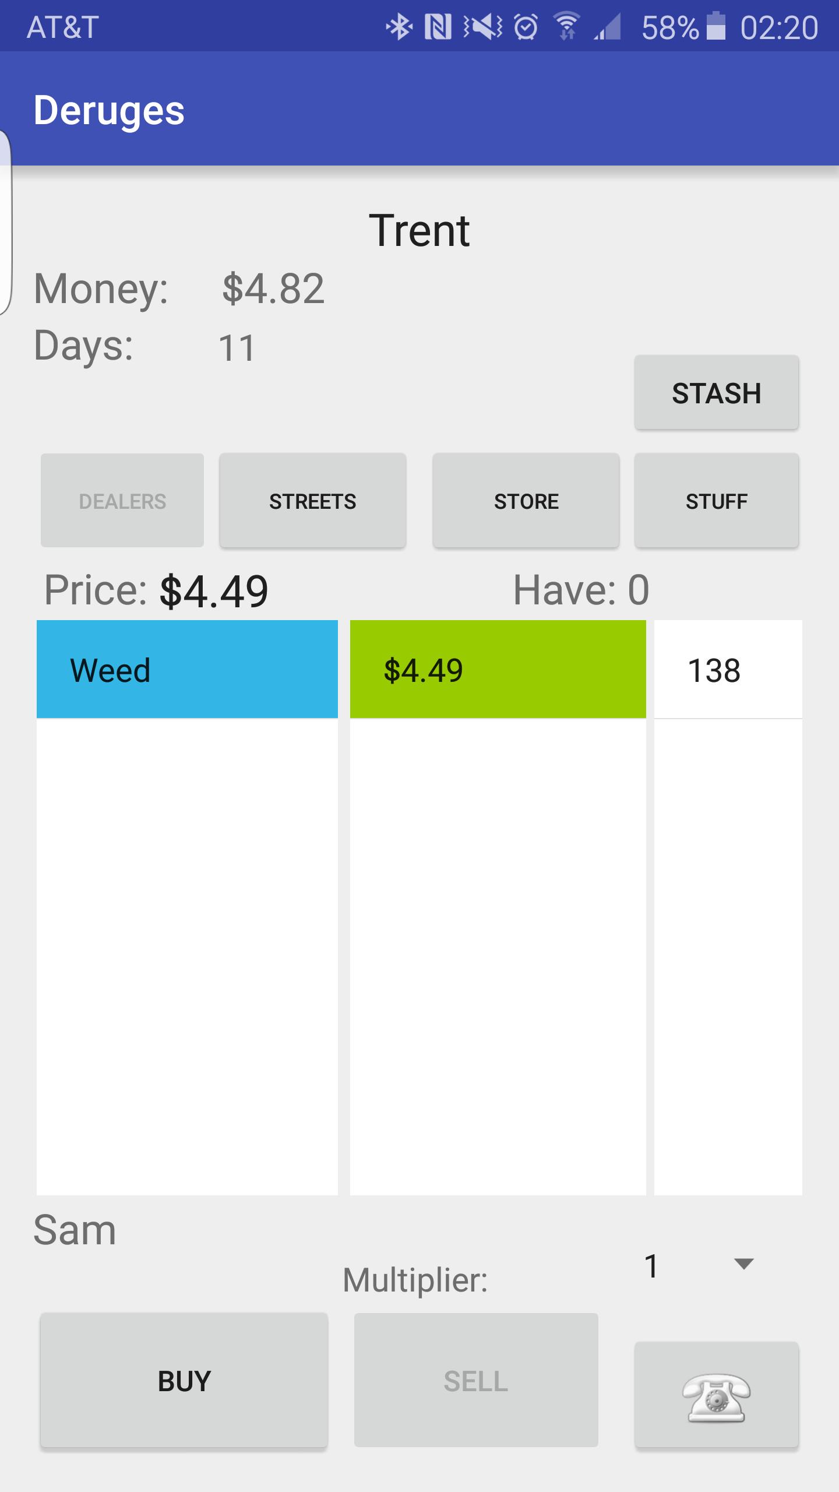Select the Dealers section
The image size is (839, 1492).
tap(122, 501)
